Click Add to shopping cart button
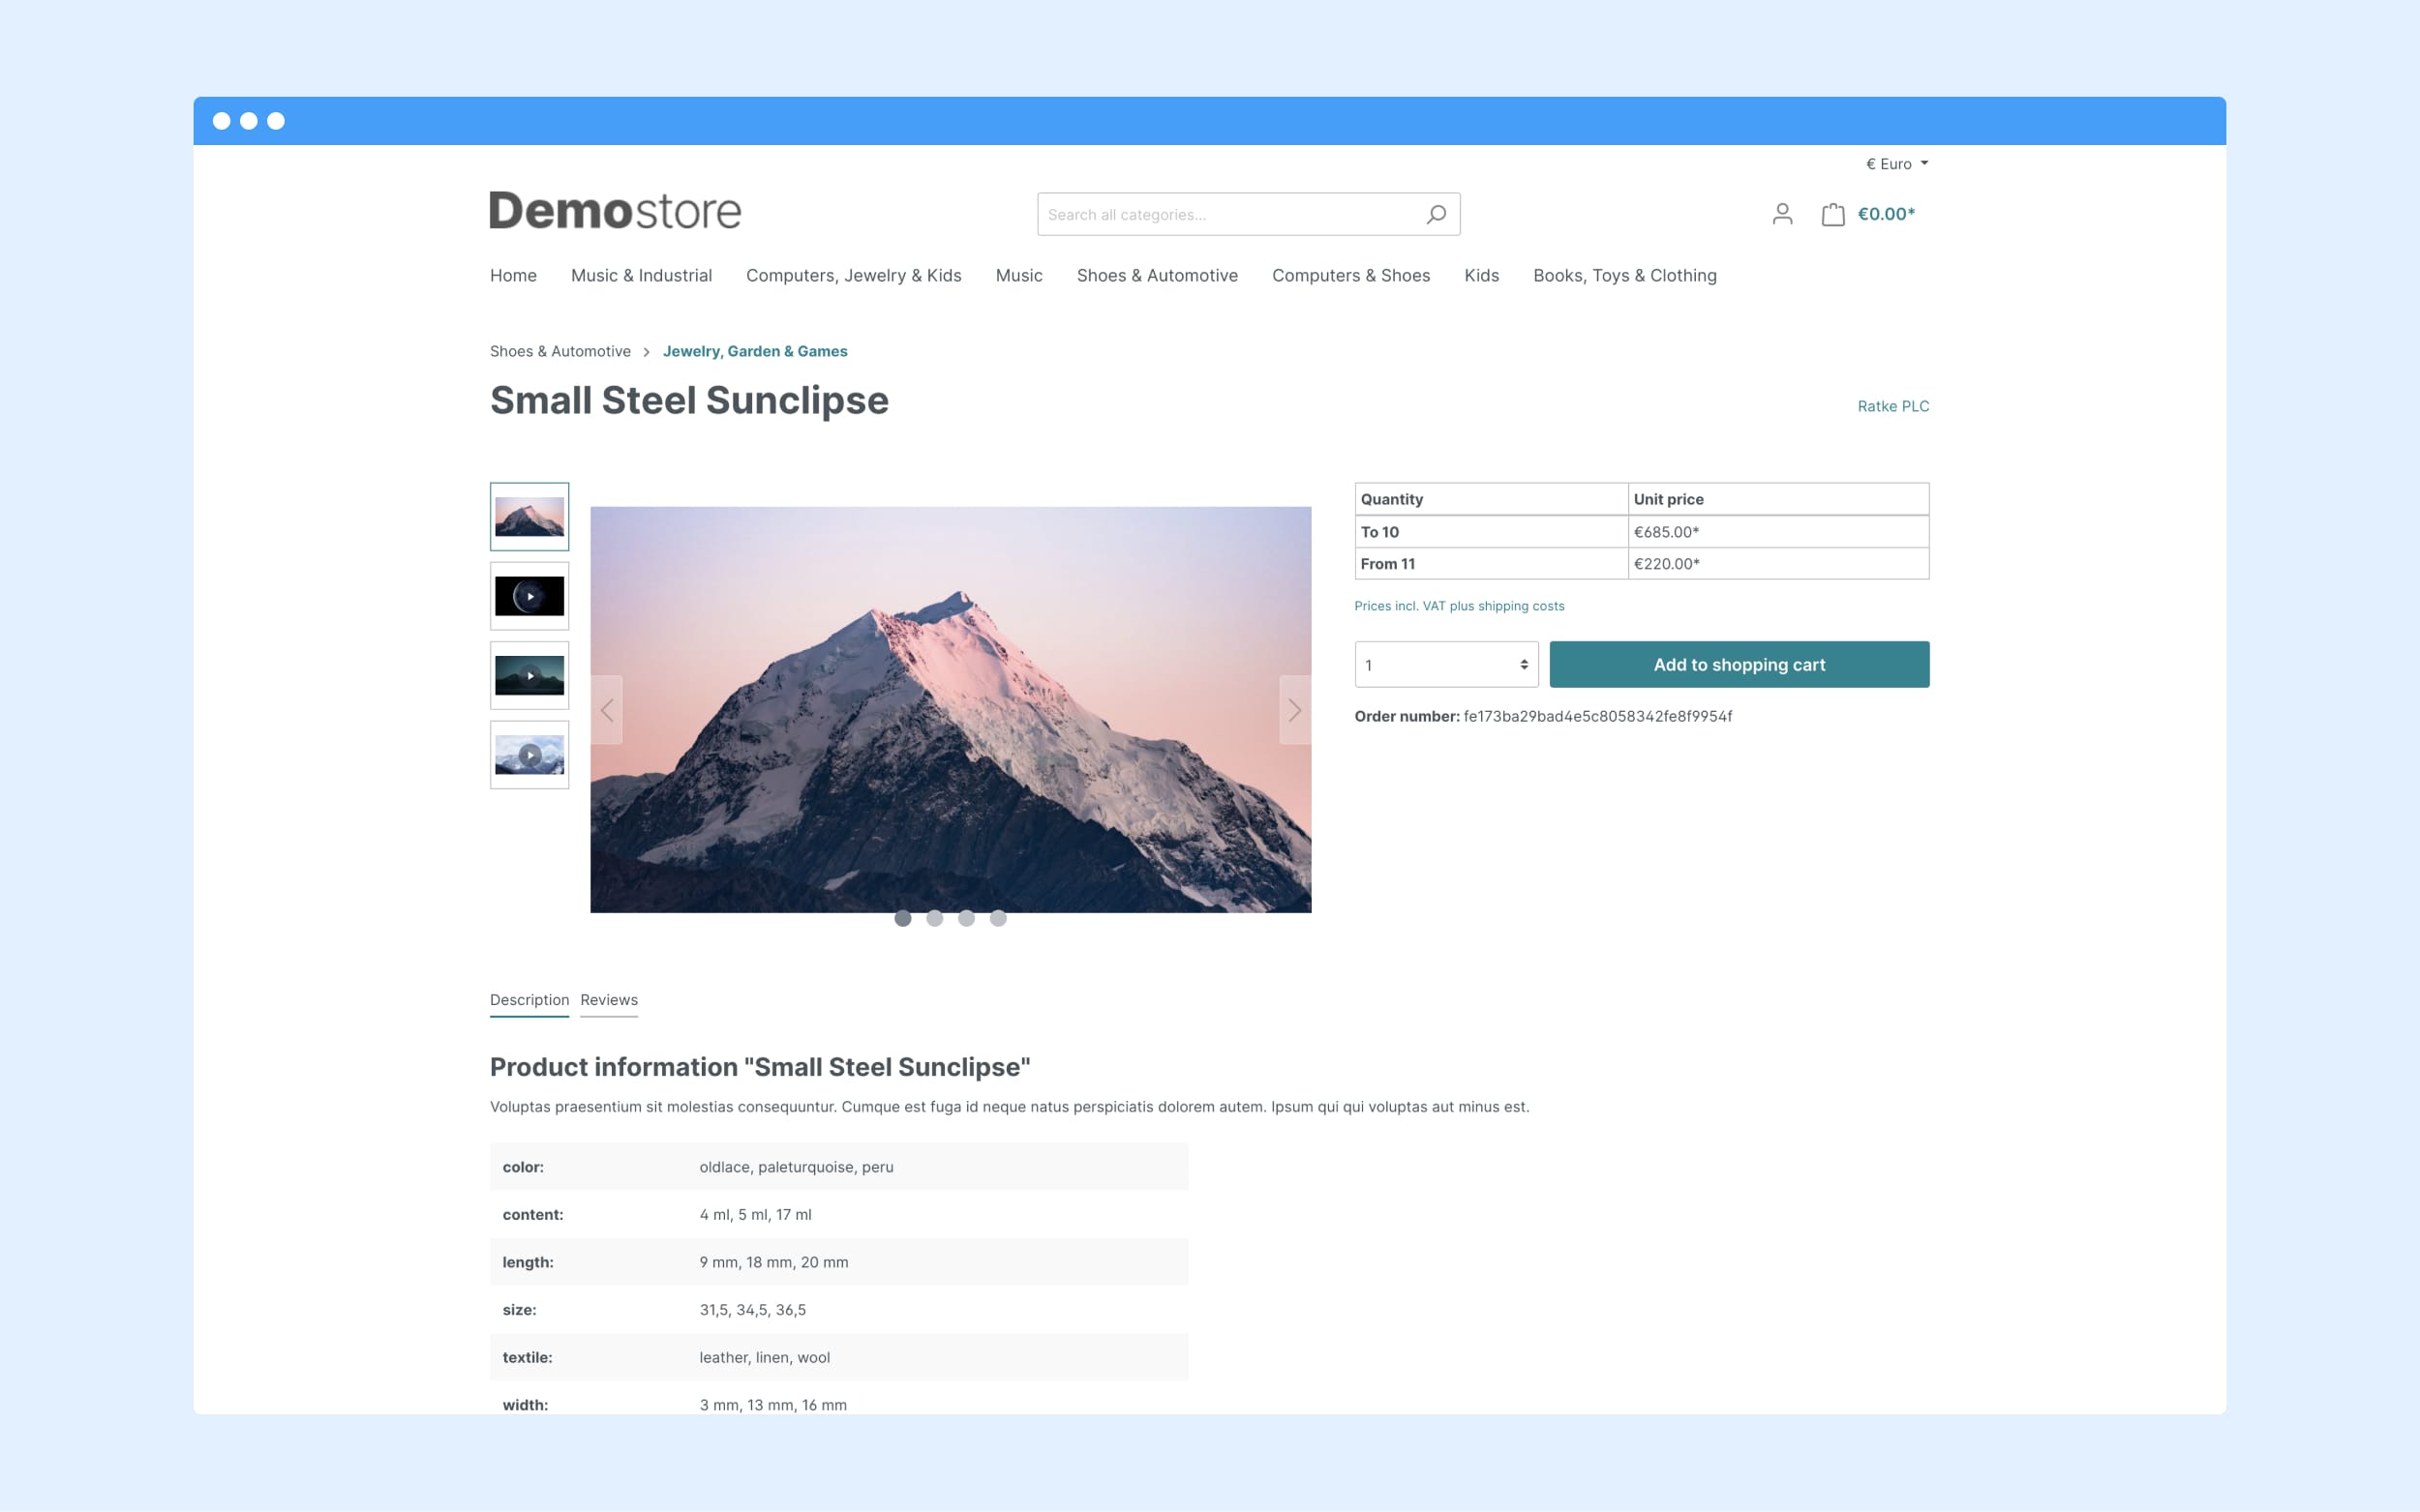2420x1512 pixels. coord(1740,664)
